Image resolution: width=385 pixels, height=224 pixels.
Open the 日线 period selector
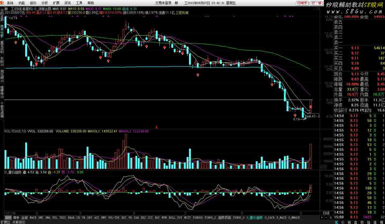[326, 213]
